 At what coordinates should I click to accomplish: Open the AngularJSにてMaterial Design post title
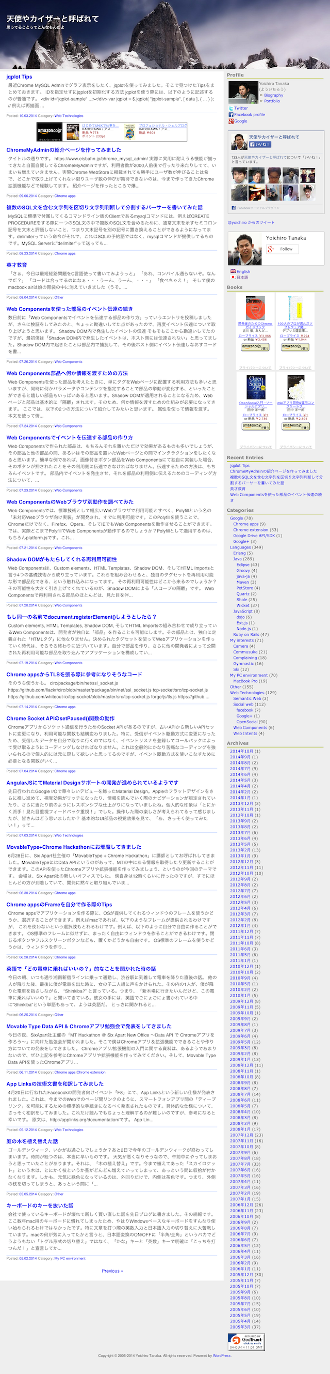point(92,783)
